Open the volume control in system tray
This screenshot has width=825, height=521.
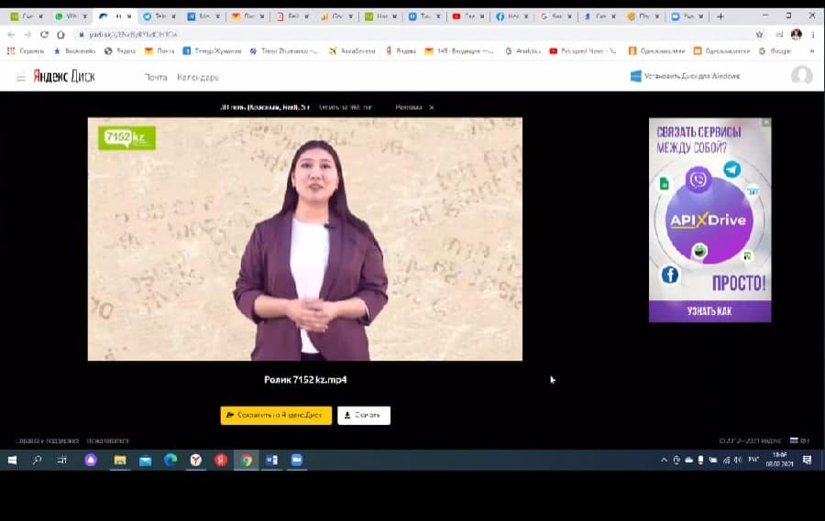pyautogui.click(x=738, y=460)
